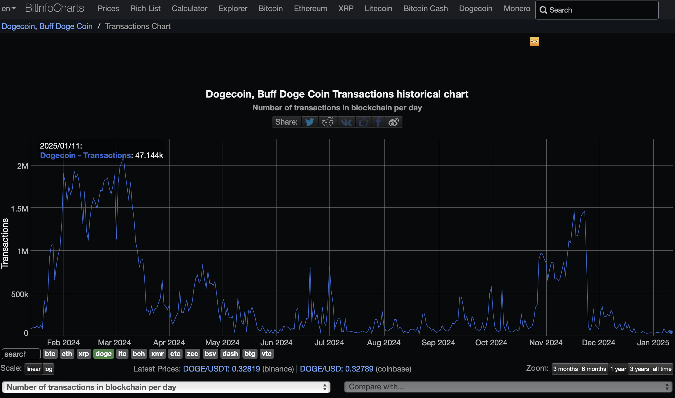
Task: Open the transactions-per-day metric dropdown
Action: tap(166, 387)
